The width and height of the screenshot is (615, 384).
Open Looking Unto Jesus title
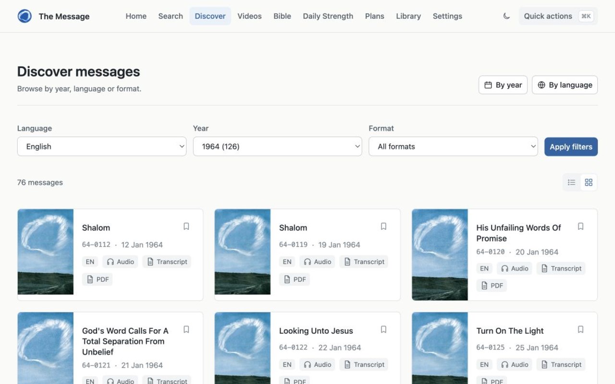click(316, 331)
